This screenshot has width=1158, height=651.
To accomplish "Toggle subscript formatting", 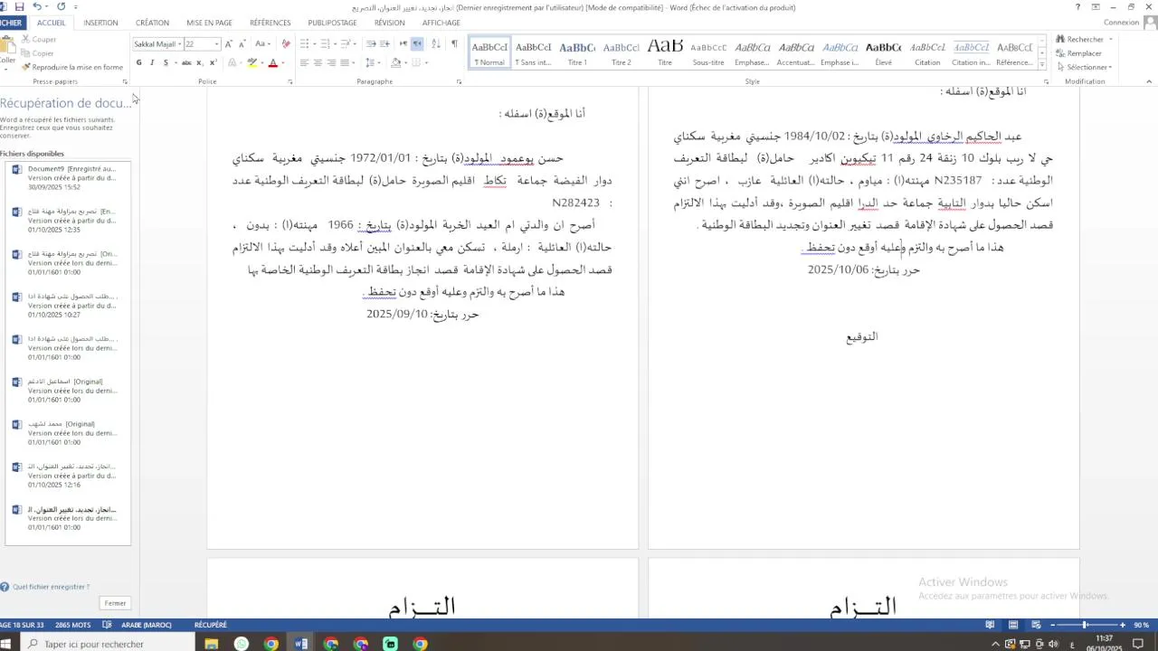I will pos(200,63).
